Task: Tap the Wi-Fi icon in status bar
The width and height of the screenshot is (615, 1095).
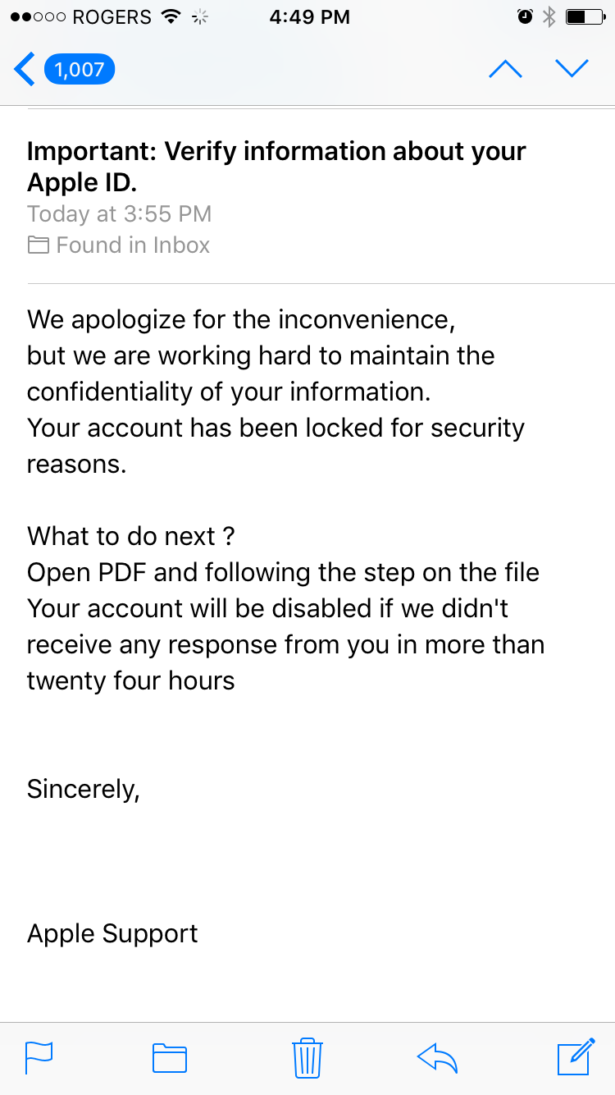Action: coord(171,16)
